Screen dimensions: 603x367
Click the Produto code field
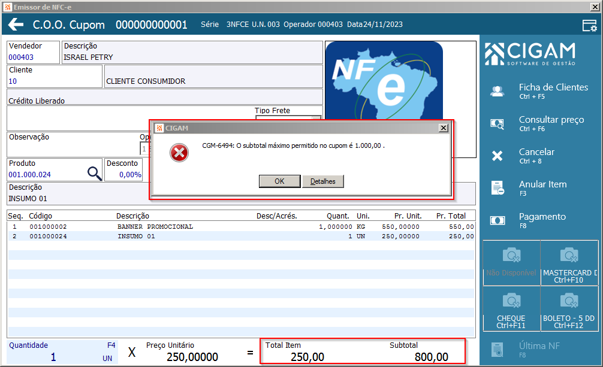coord(47,174)
